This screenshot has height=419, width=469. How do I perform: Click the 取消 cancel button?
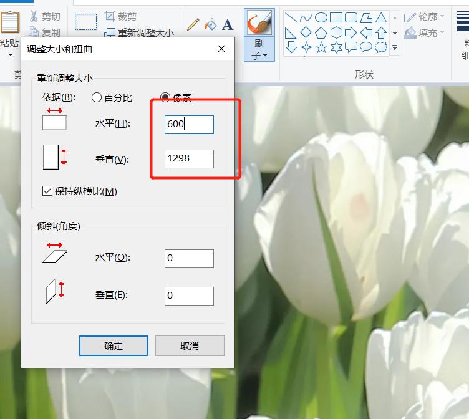point(190,345)
